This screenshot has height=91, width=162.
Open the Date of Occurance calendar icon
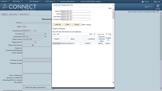[33, 45]
